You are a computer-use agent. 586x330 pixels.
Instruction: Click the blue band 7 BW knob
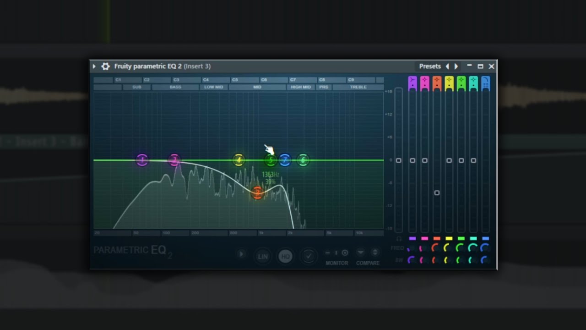(x=484, y=260)
